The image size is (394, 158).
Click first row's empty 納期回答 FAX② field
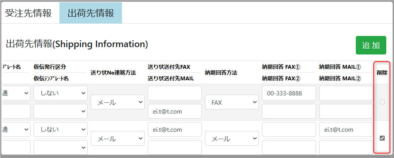289,111
